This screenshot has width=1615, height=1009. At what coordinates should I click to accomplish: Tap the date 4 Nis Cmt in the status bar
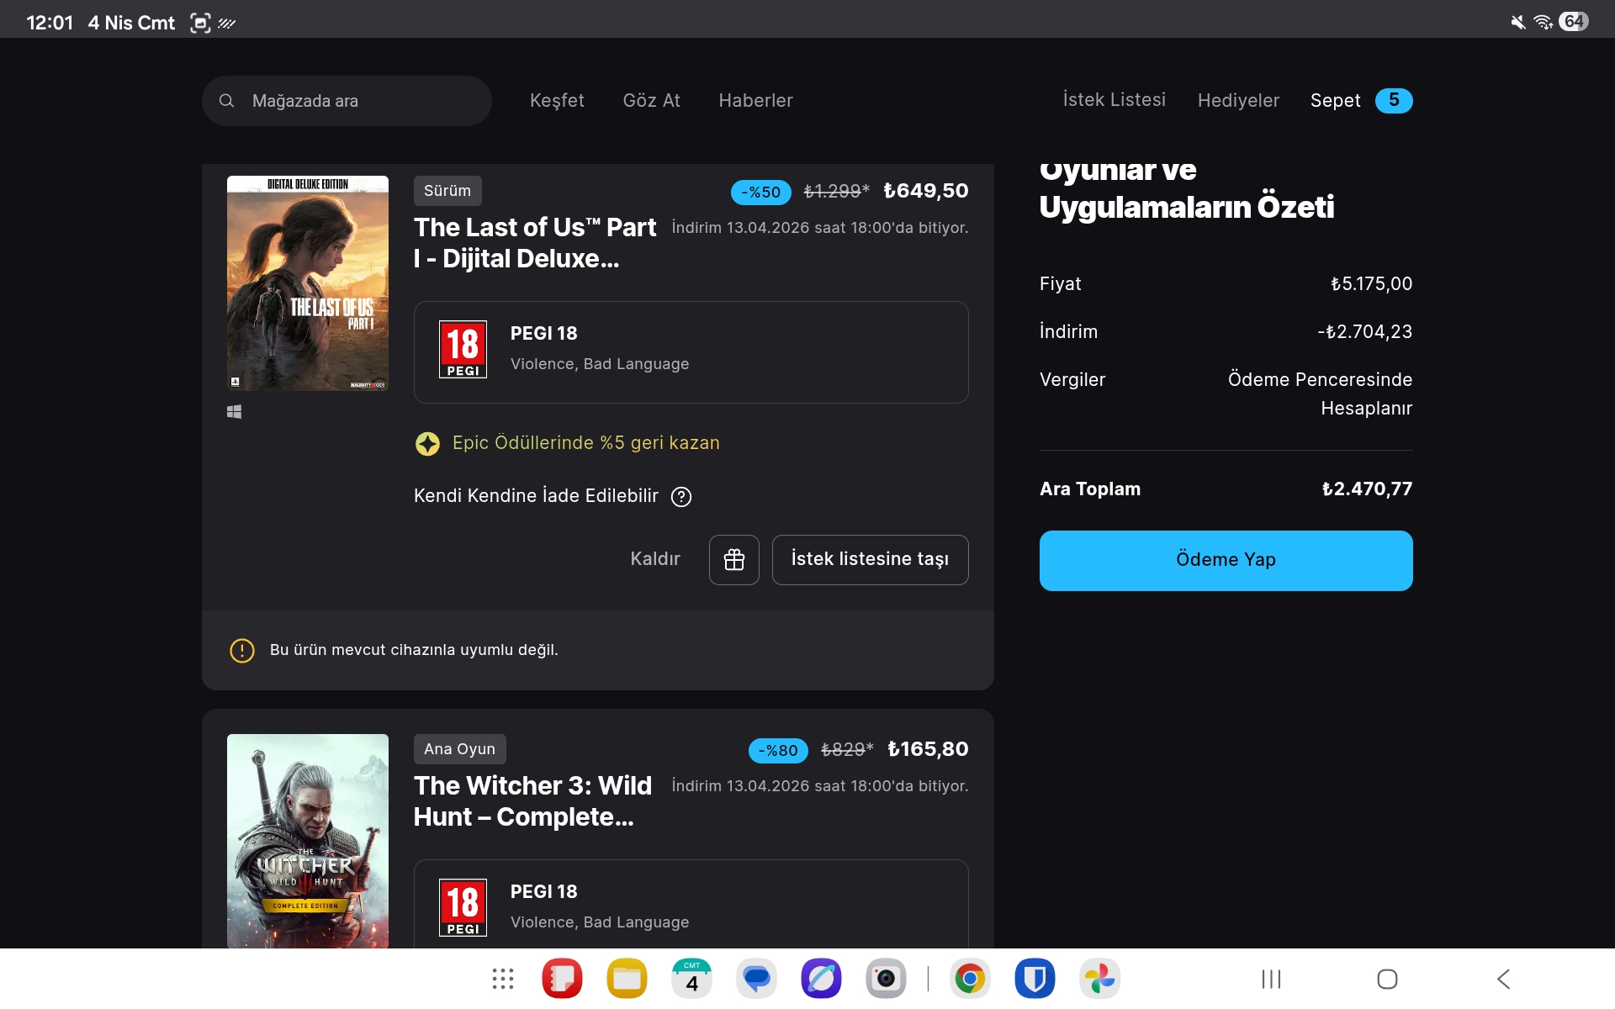click(131, 23)
